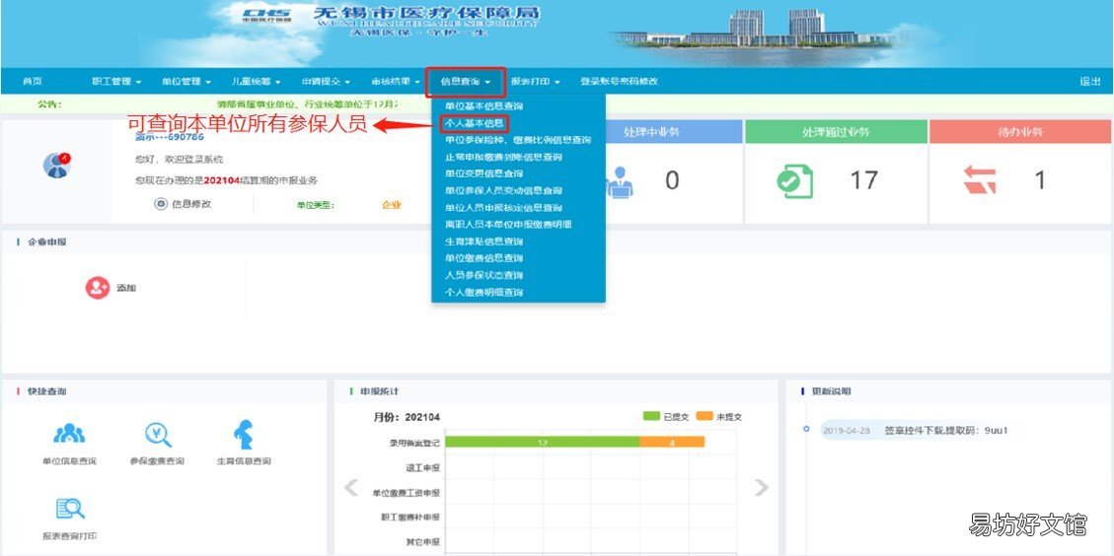1114x556 pixels.
Task: Click the 其它申报 chart row label
Action: pyautogui.click(x=422, y=542)
